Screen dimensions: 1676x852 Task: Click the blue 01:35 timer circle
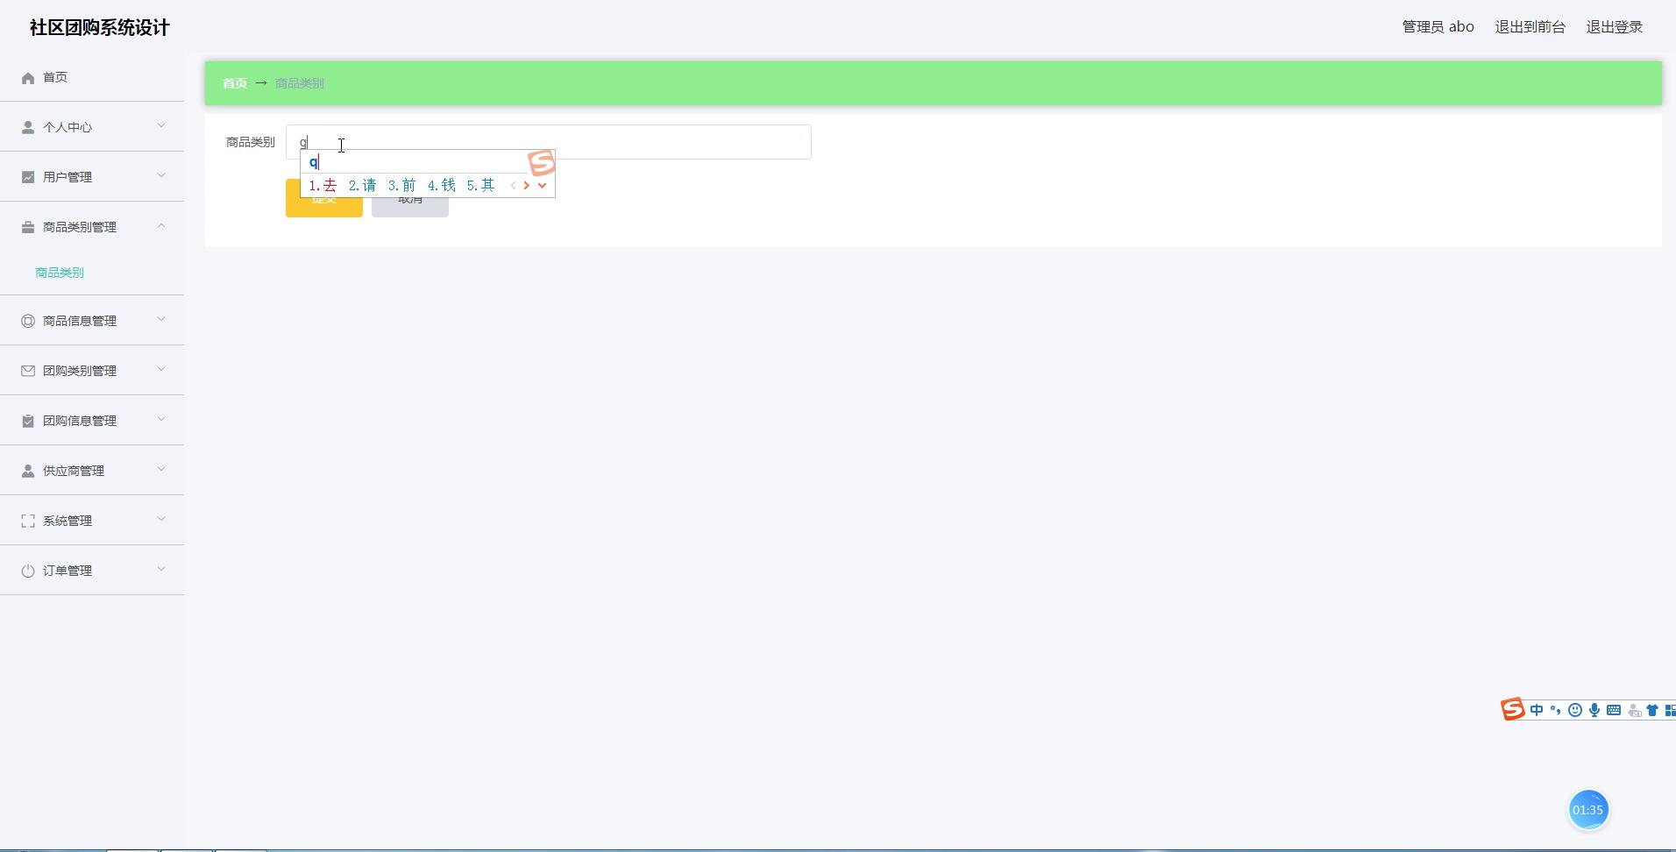1587,810
